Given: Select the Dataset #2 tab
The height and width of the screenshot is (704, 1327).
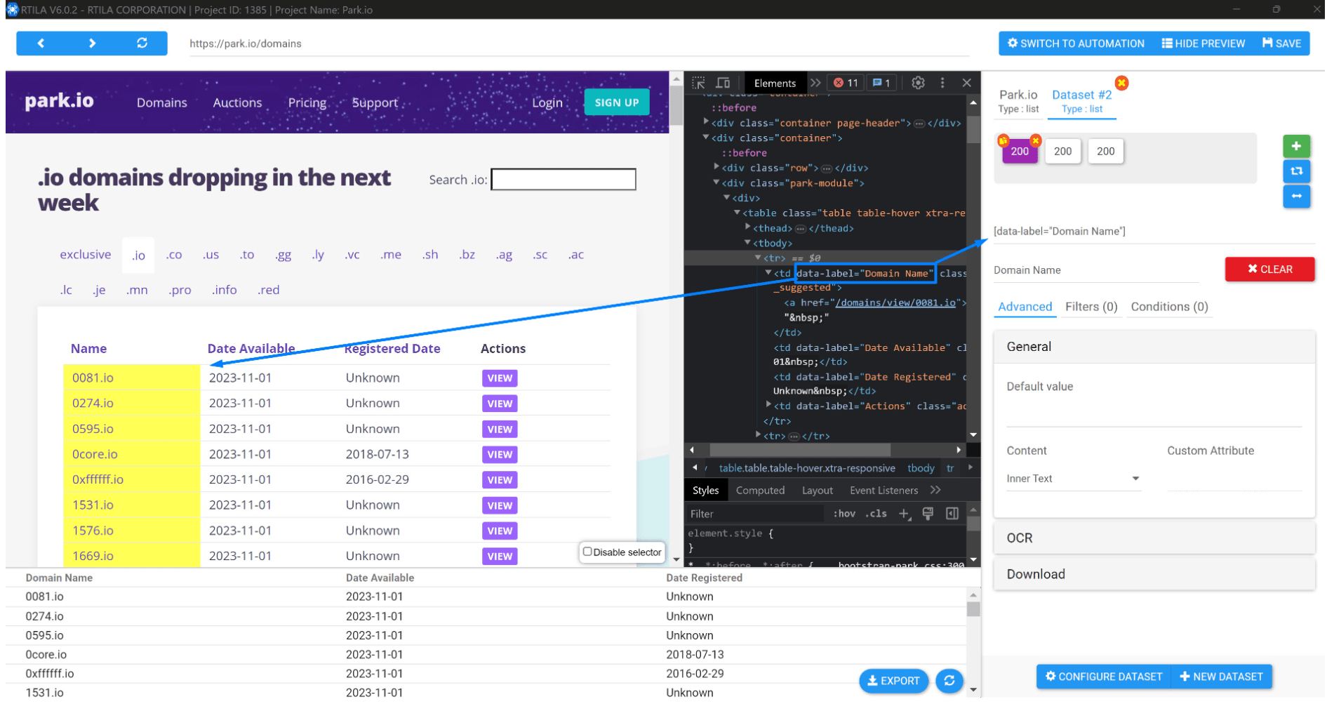Looking at the screenshot, I should coord(1081,101).
